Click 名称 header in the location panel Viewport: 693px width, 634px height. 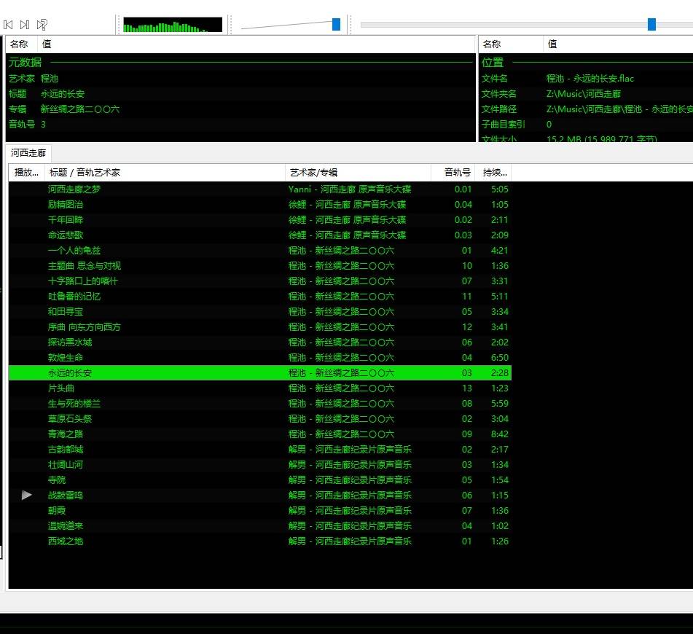coord(511,44)
